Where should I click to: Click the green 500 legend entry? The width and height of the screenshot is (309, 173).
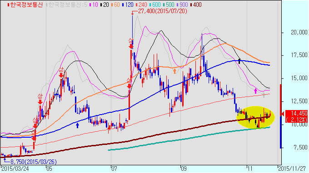coord(169,5)
